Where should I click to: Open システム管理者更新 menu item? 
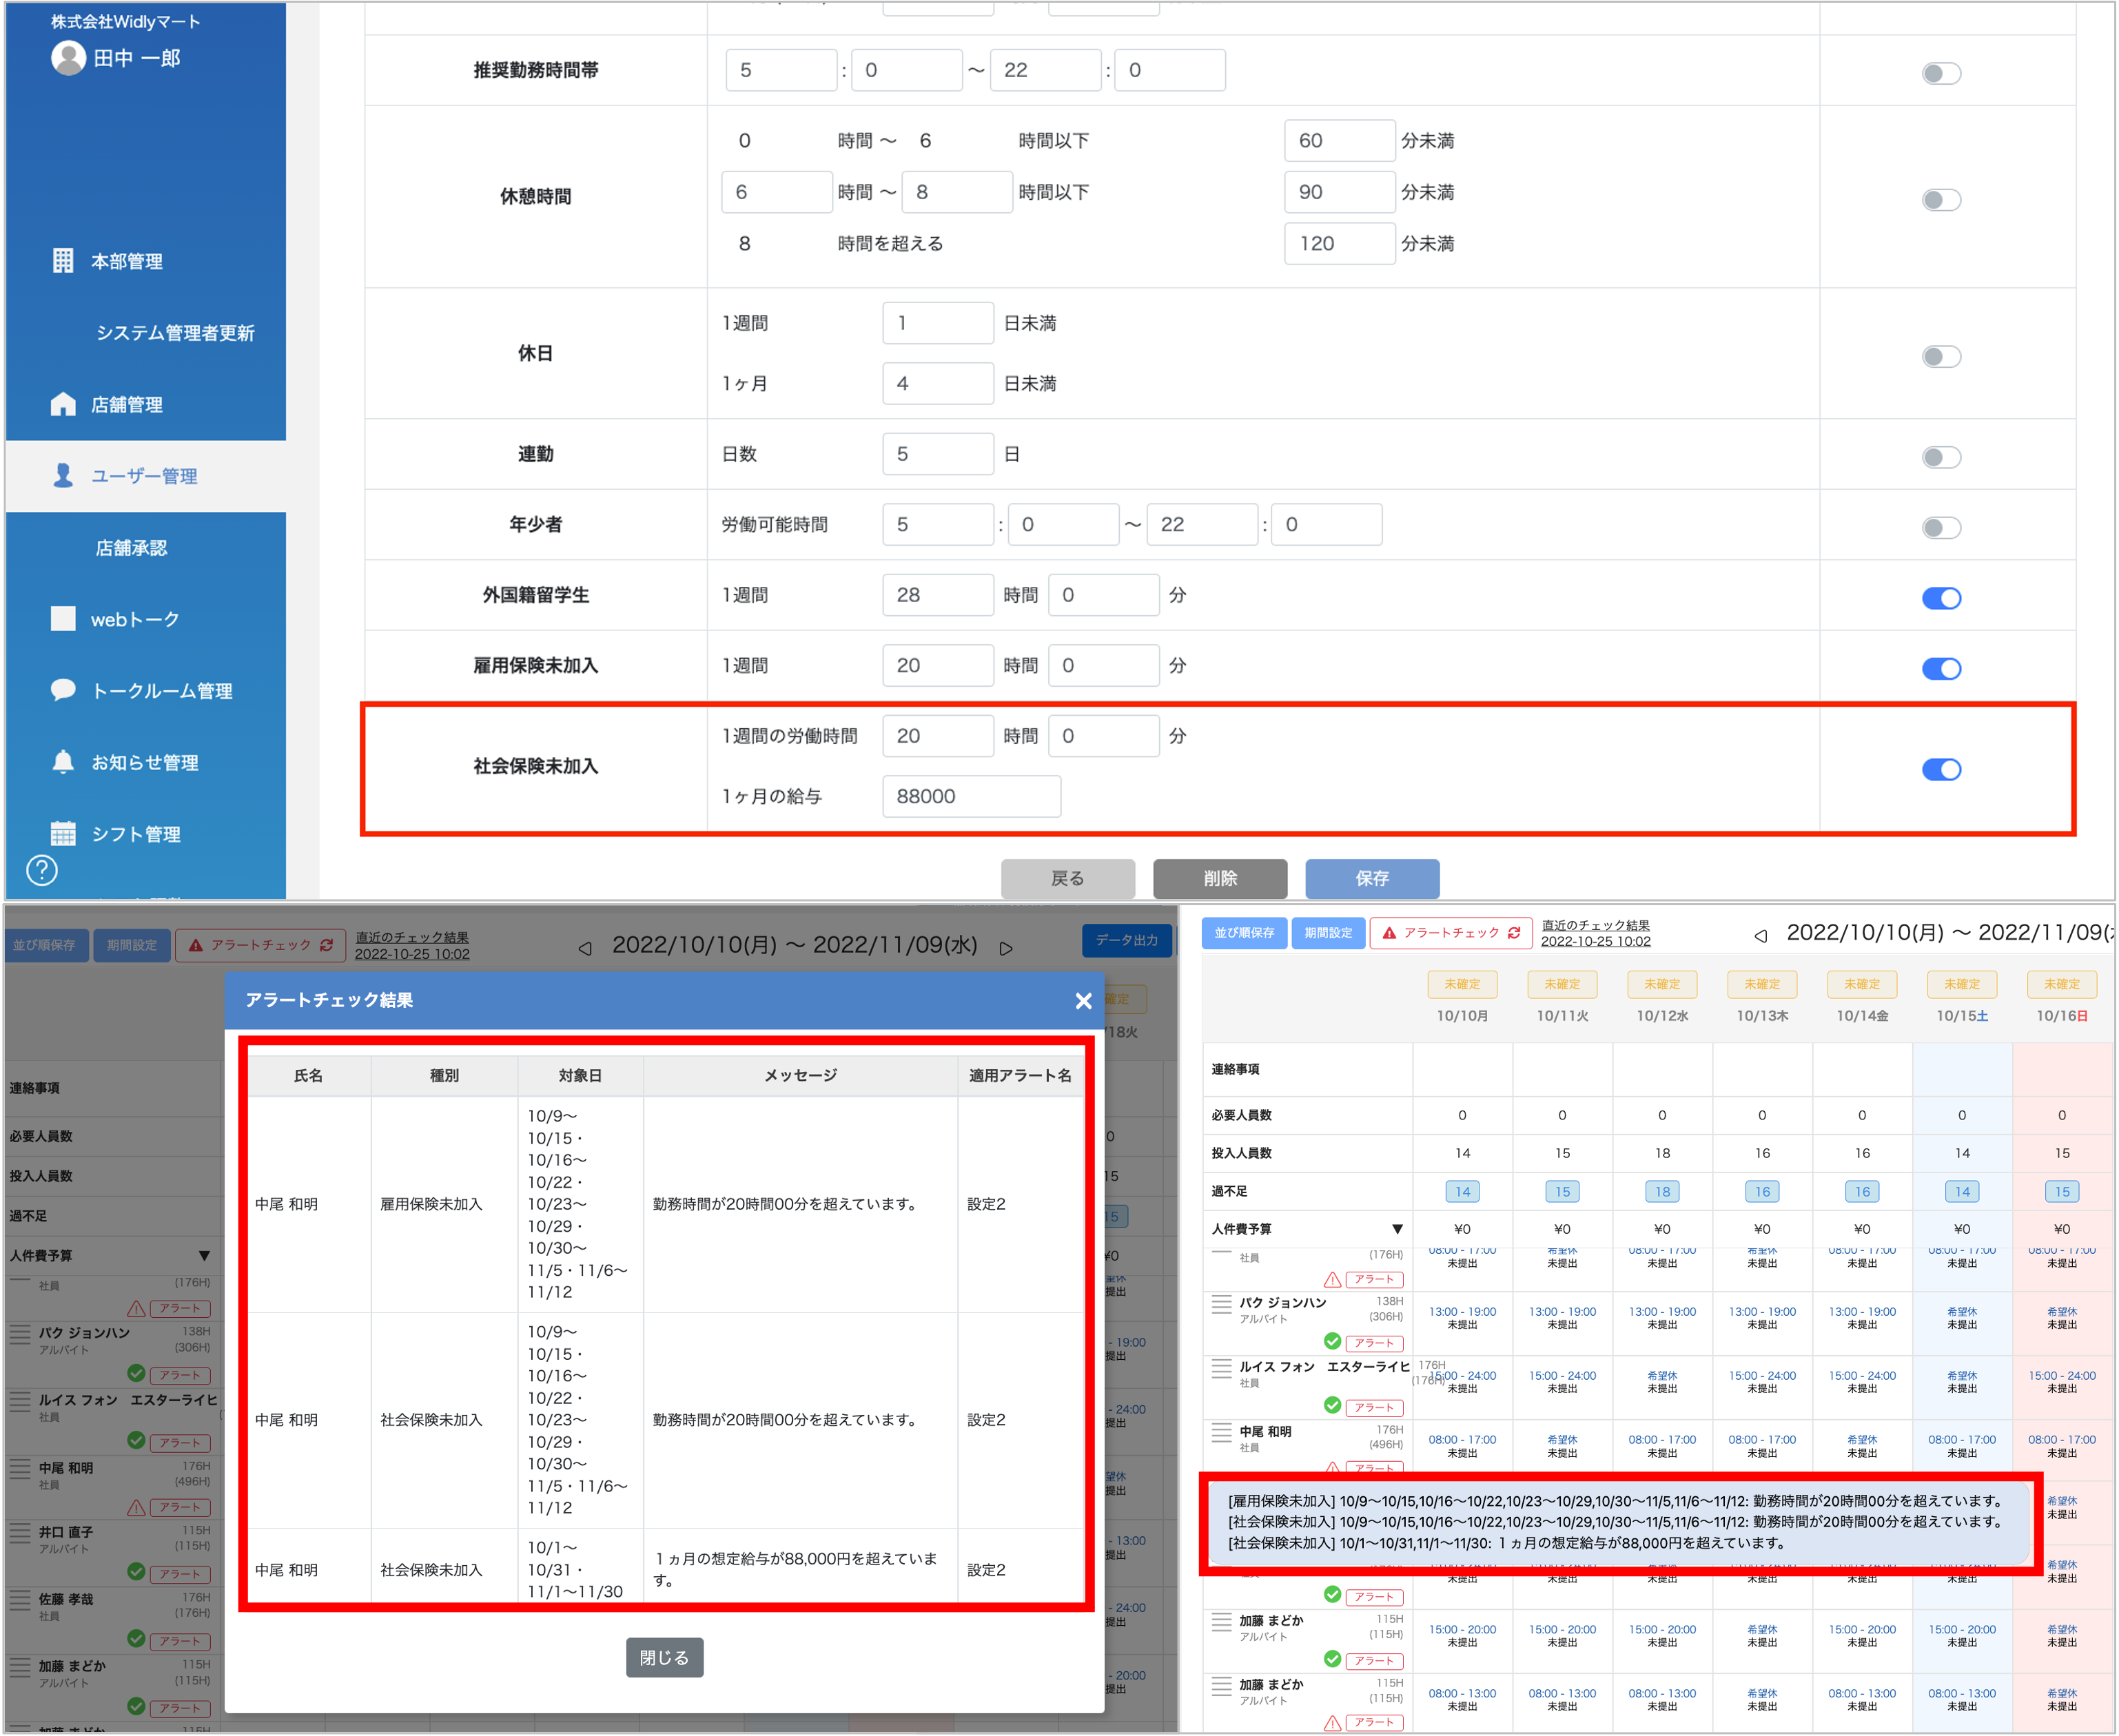175,333
